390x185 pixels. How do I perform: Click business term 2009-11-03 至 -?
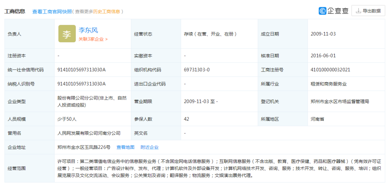click(201, 101)
